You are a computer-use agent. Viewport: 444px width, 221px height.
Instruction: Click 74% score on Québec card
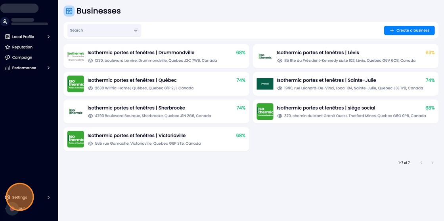click(x=241, y=80)
